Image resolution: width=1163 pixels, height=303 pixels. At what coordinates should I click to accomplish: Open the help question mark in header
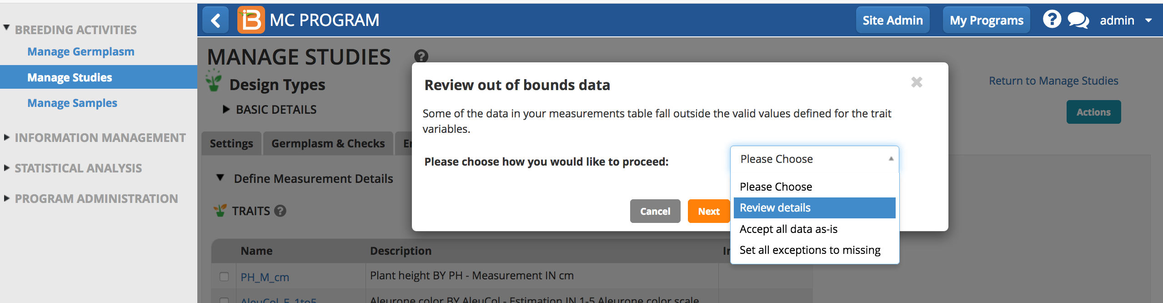[x=1052, y=20]
